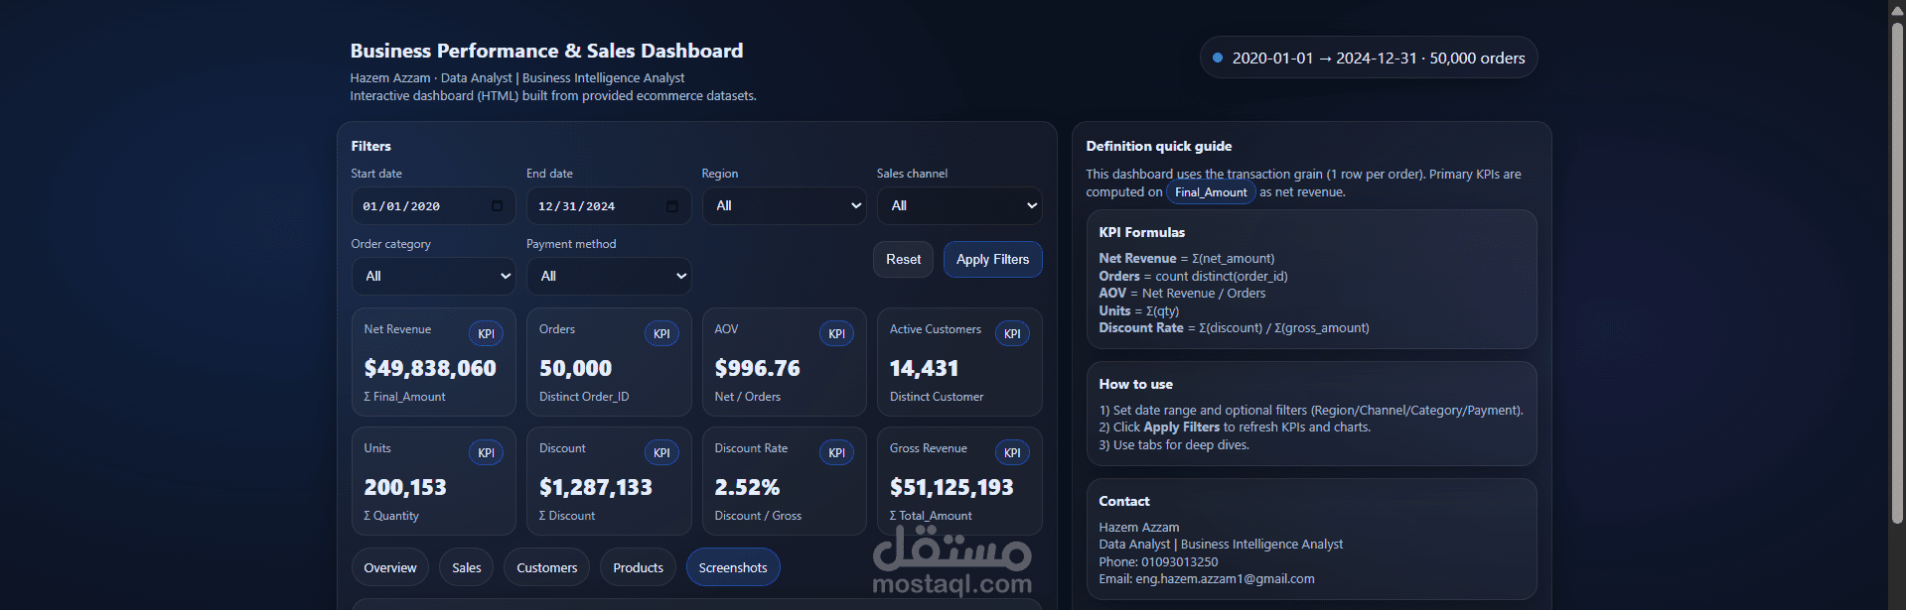The image size is (1906, 610).
Task: Click the KPI badge on Orders card
Action: [661, 334]
